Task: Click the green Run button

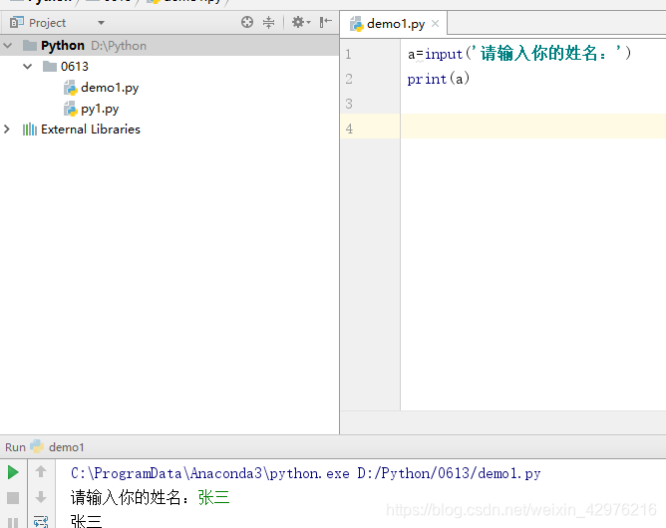Action: tap(13, 472)
